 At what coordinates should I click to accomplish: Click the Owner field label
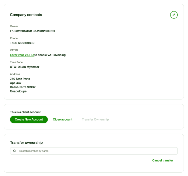(14, 26)
